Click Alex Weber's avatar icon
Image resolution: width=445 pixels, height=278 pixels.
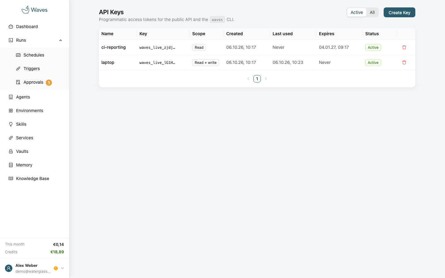(x=9, y=268)
